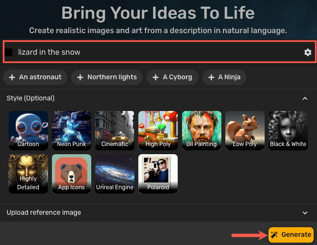Click the plus icon beside Northern lights
Image resolution: width=317 pixels, height=245 pixels.
[x=80, y=77]
